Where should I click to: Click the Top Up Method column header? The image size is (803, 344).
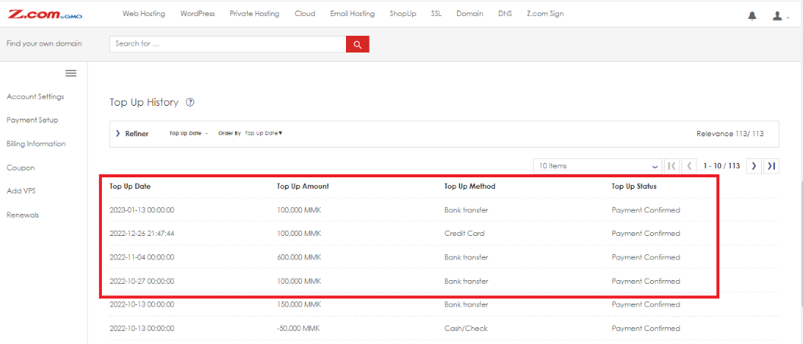(x=470, y=186)
